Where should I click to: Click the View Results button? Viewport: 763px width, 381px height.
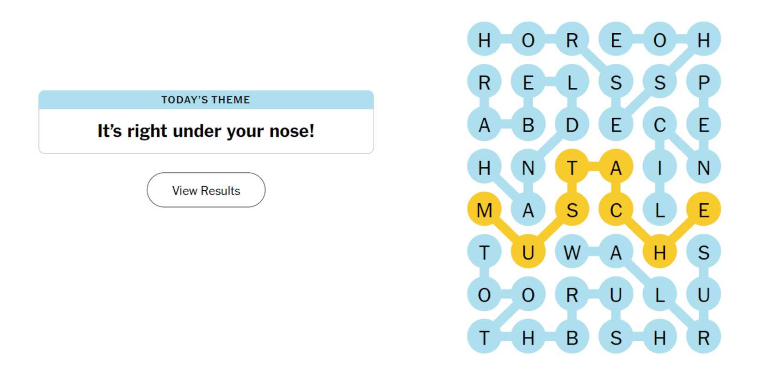[x=206, y=190]
